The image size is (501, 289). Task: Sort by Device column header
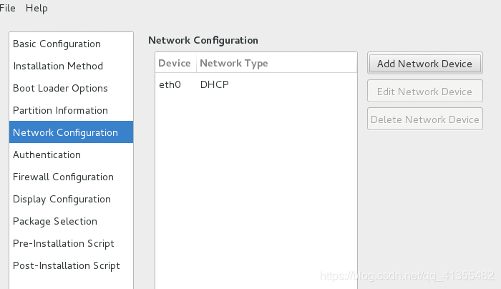click(x=176, y=63)
